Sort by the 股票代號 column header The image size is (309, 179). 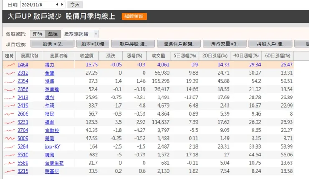(x=30, y=56)
